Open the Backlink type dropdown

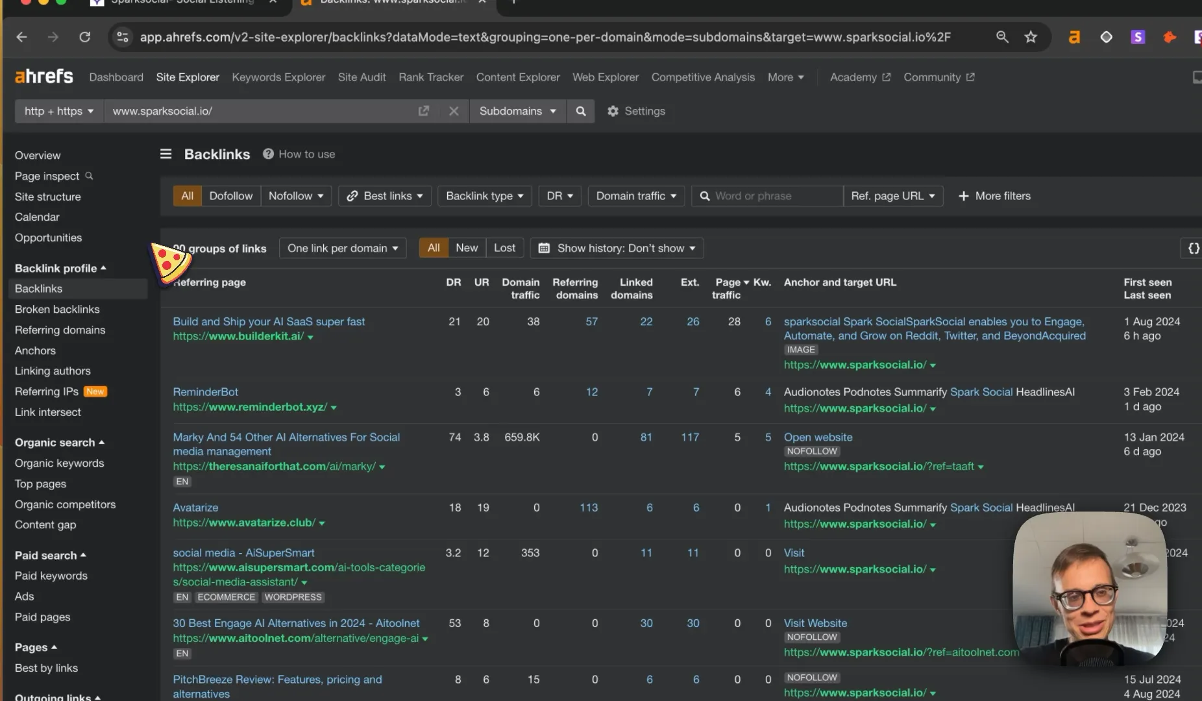485,196
